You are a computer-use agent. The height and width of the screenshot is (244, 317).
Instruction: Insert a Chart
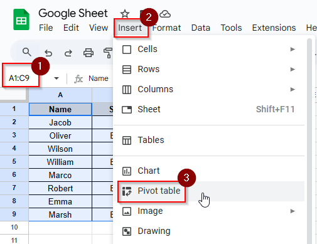click(209, 171)
